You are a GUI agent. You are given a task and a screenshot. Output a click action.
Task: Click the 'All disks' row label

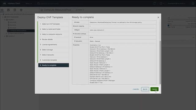(77, 22)
